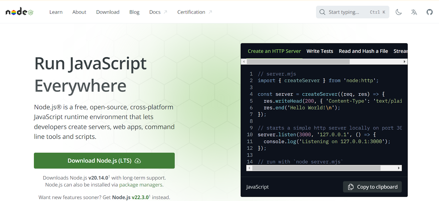This screenshot has height=201, width=439.
Task: Click the const server = createServer line
Action: pyautogui.click(x=321, y=94)
